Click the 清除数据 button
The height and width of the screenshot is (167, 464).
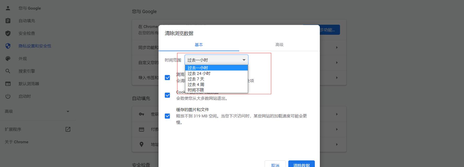tap(302, 164)
